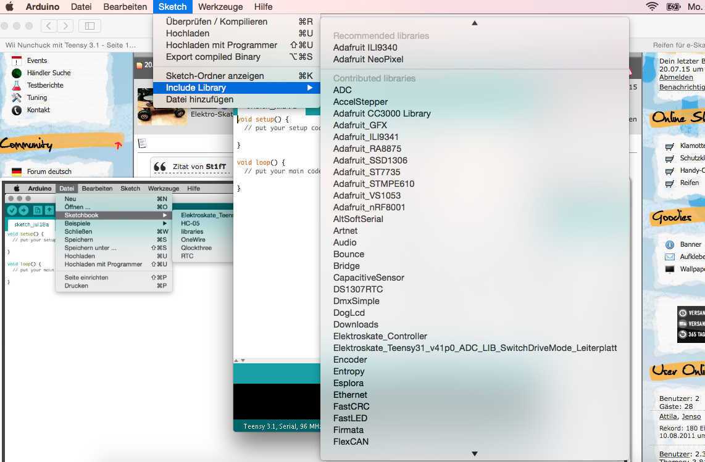This screenshot has height=462, width=705.
Task: Click the library list scroll-up arrow
Action: pyautogui.click(x=474, y=23)
